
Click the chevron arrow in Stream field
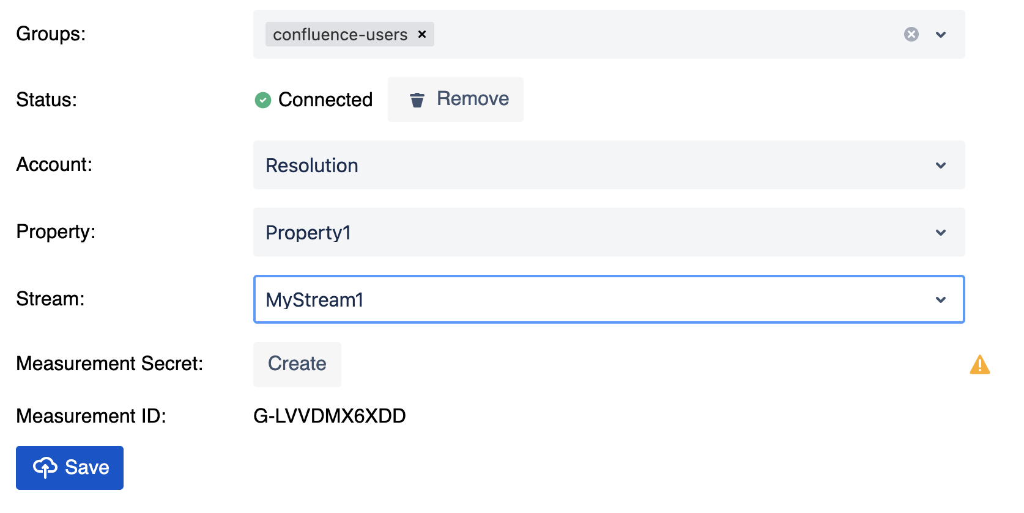pos(941,300)
